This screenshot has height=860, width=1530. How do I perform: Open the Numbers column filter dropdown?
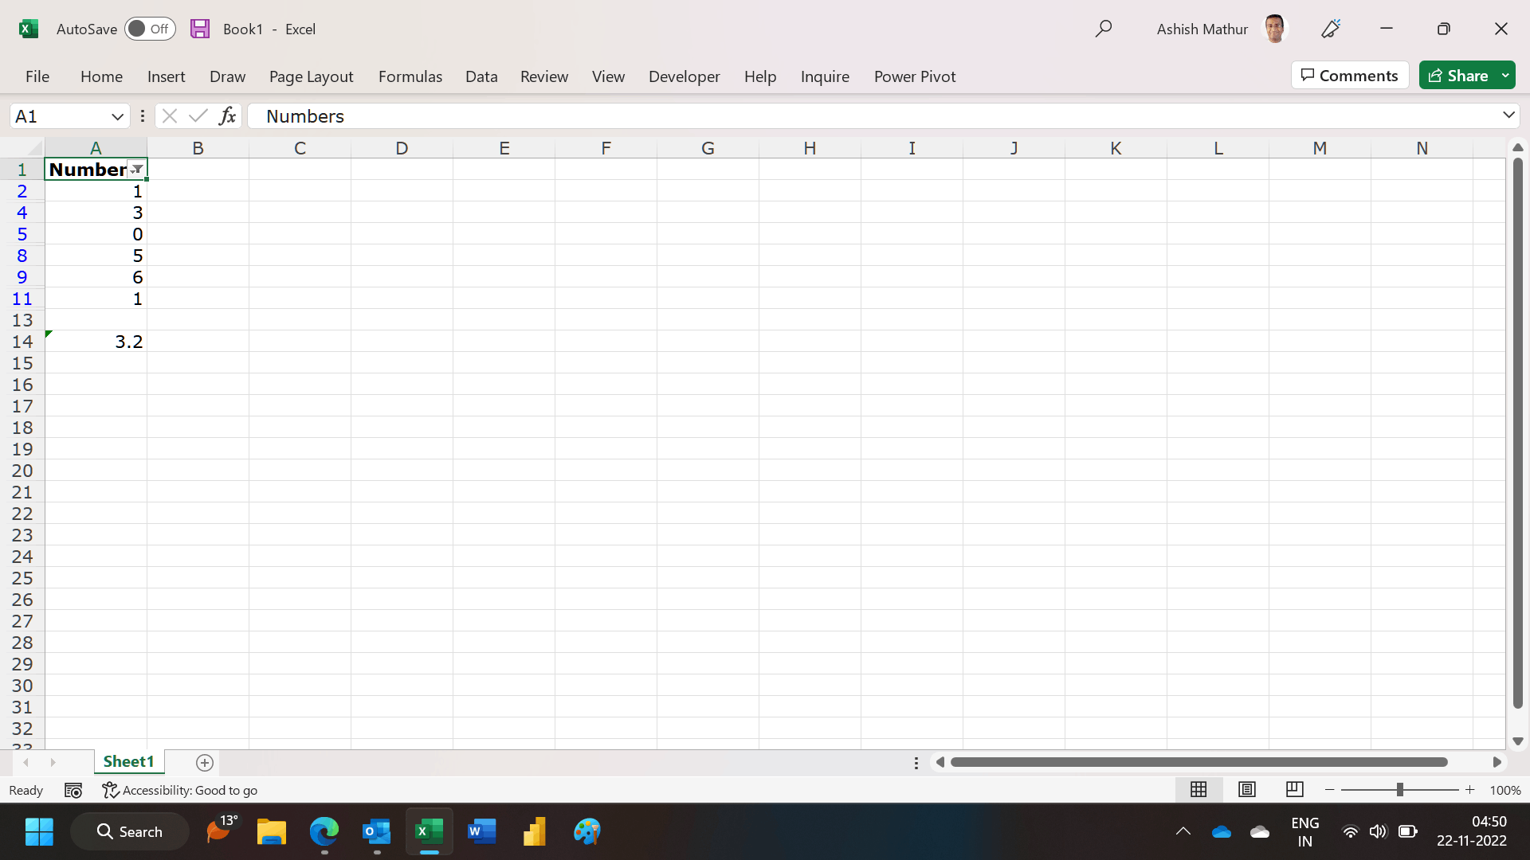pos(137,170)
